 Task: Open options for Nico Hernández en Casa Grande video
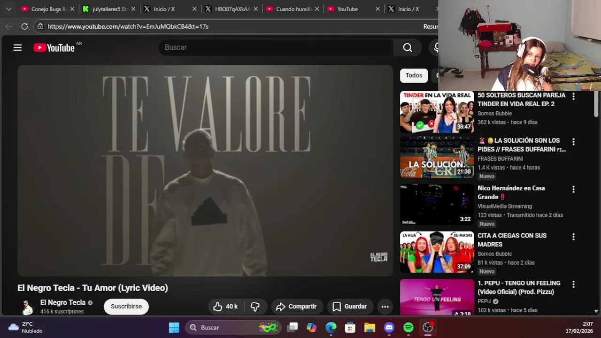573,189
